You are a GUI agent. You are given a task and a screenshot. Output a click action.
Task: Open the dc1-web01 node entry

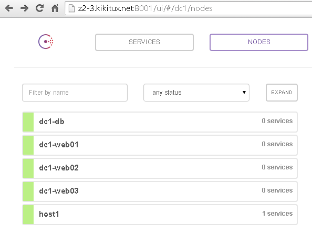click(x=160, y=145)
